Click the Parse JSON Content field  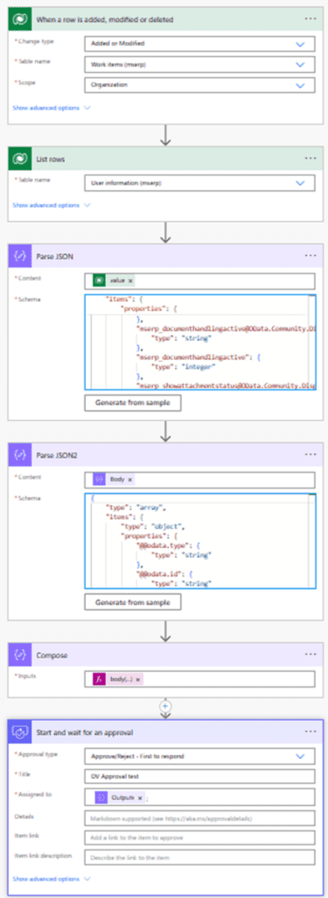coord(199,281)
